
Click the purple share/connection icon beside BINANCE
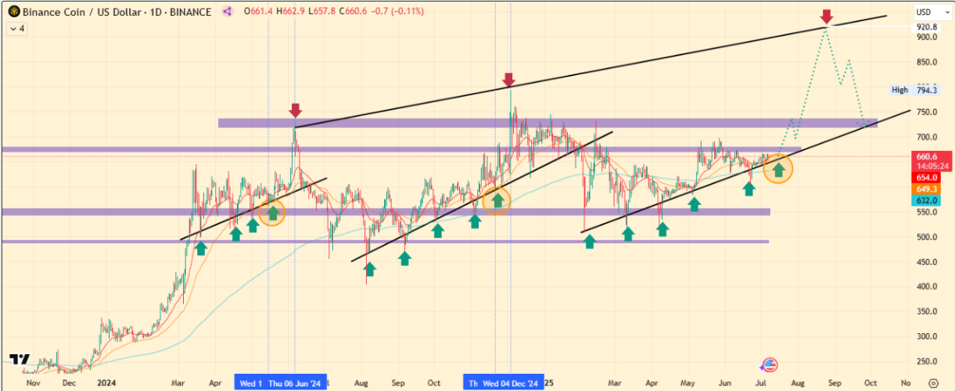pos(228,11)
